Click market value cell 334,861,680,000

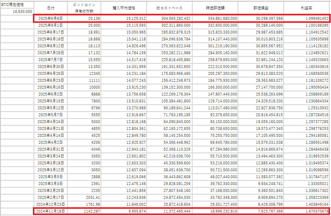coord(215,18)
